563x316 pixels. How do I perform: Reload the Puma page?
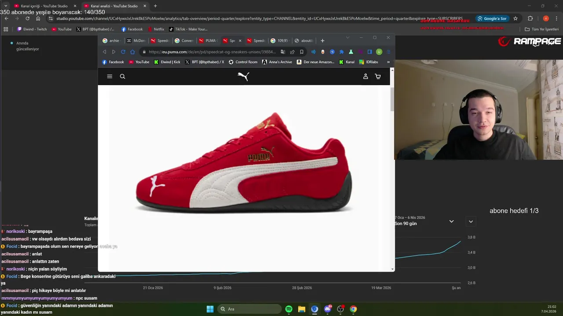123,52
